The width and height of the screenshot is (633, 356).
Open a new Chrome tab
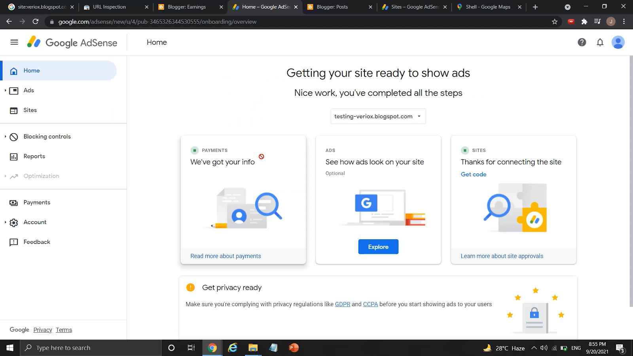pyautogui.click(x=535, y=7)
